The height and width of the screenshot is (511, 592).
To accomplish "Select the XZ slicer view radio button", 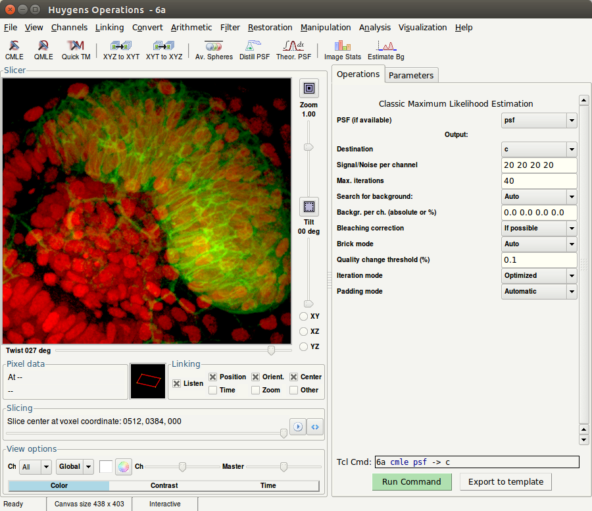I will [x=303, y=331].
